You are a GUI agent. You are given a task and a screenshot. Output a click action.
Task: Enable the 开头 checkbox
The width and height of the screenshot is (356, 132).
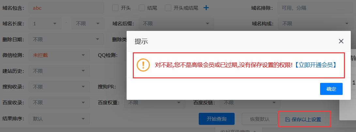pyautogui.click(x=115, y=8)
